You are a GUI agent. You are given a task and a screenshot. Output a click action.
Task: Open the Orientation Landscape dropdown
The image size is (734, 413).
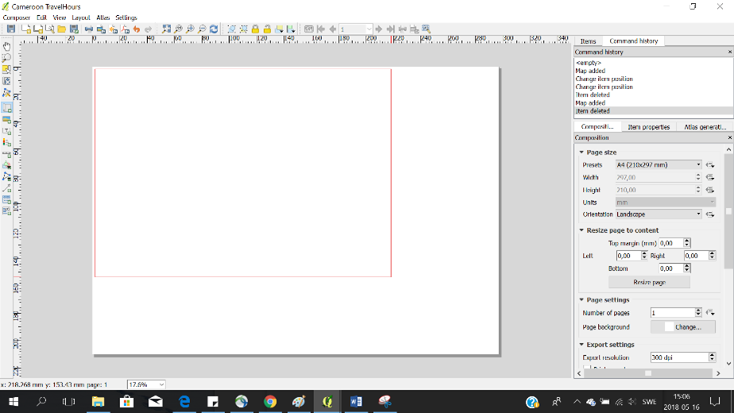[x=658, y=214]
